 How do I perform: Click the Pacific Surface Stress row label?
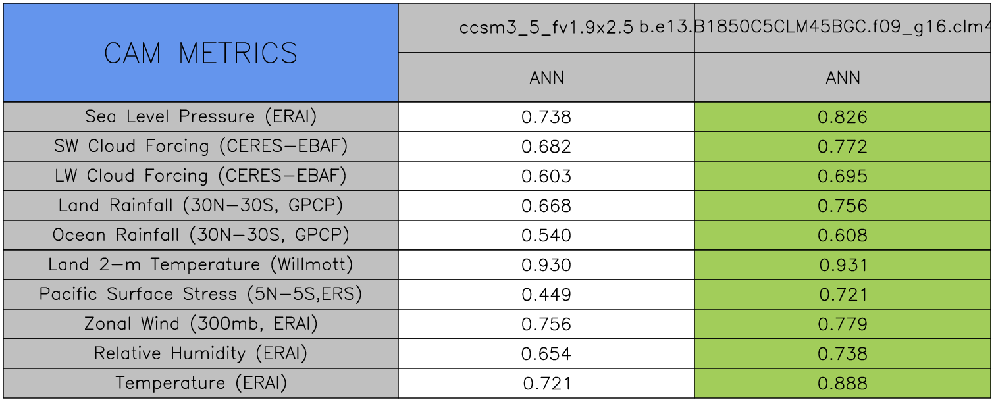(x=201, y=294)
